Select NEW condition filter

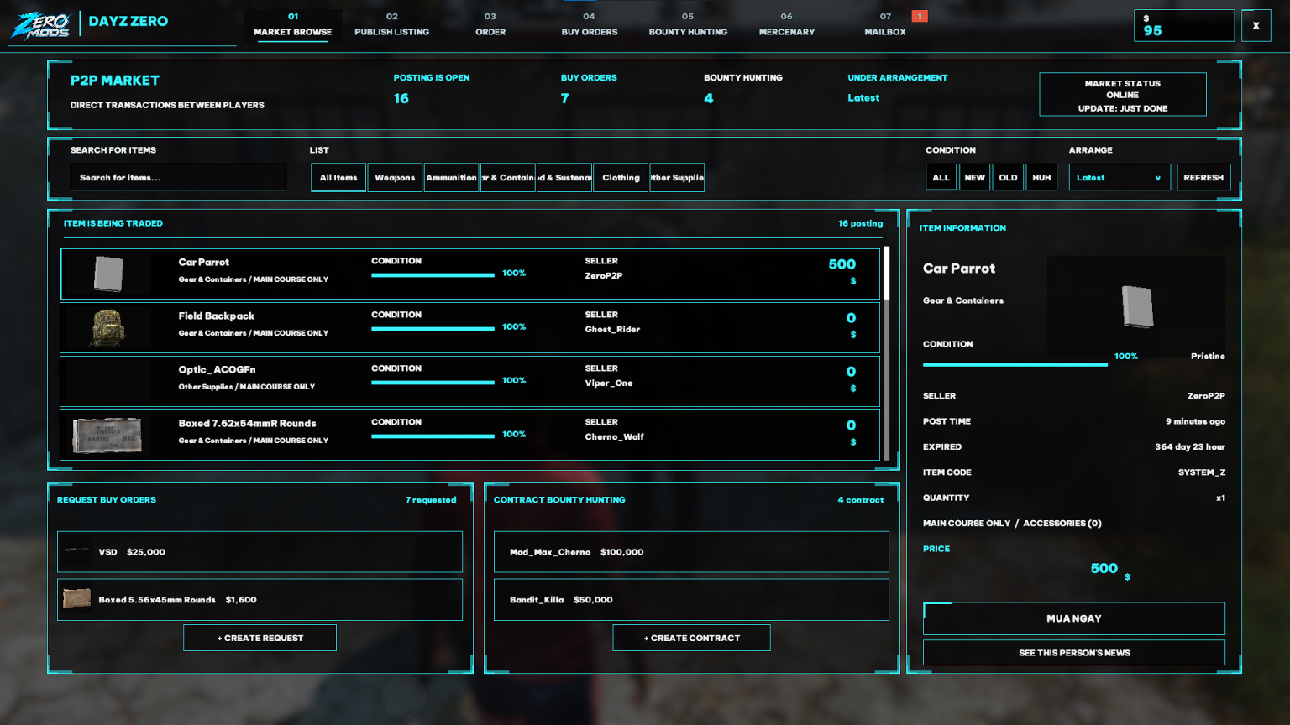pyautogui.click(x=974, y=177)
